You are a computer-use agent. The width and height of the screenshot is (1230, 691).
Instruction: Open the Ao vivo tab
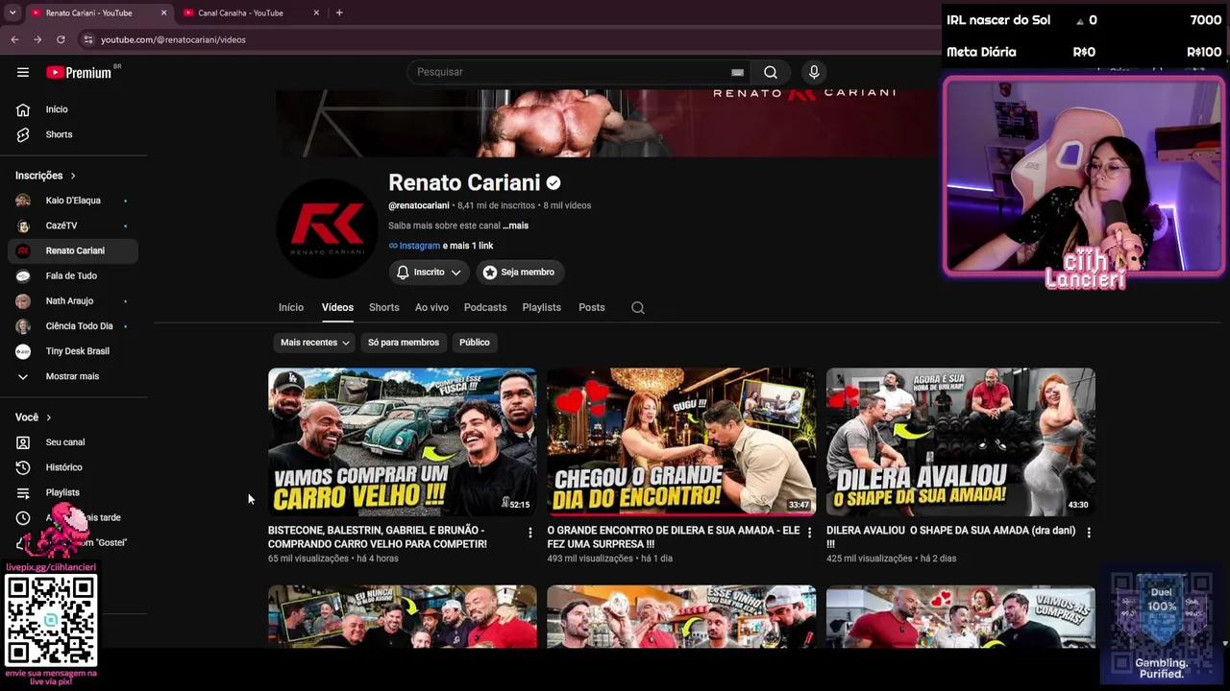[431, 307]
